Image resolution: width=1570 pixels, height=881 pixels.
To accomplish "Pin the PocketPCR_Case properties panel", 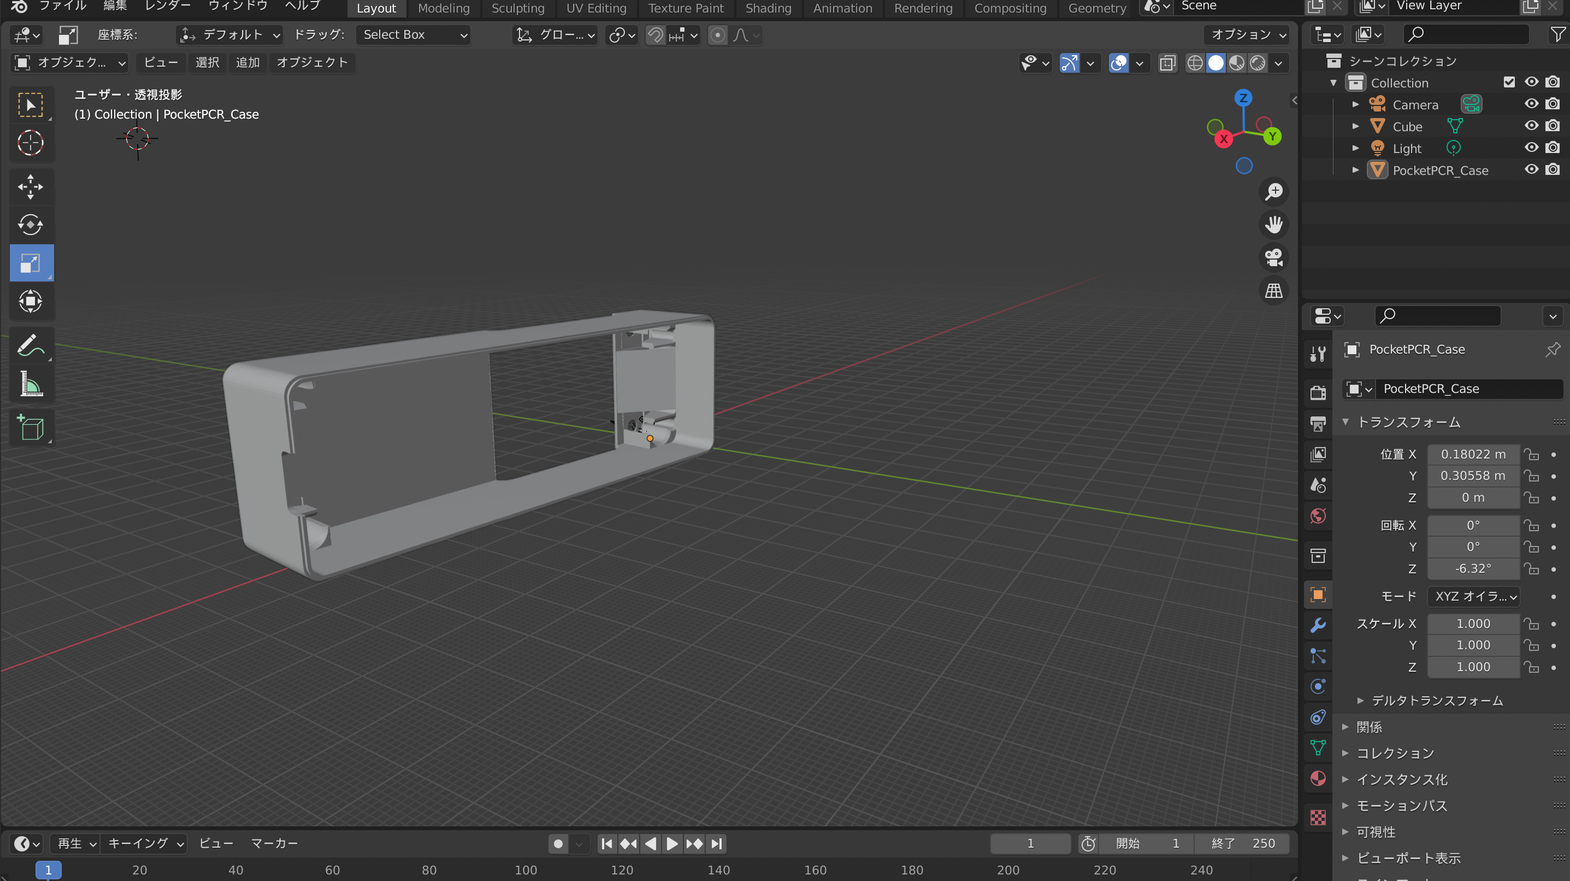I will point(1553,349).
